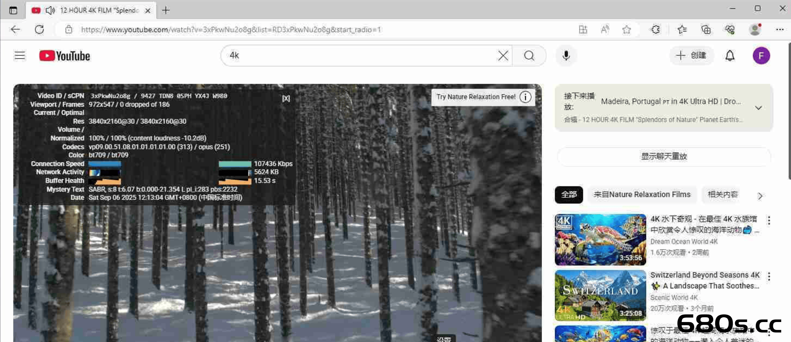Start voice search with microphone icon
The width and height of the screenshot is (791, 342).
tap(566, 56)
